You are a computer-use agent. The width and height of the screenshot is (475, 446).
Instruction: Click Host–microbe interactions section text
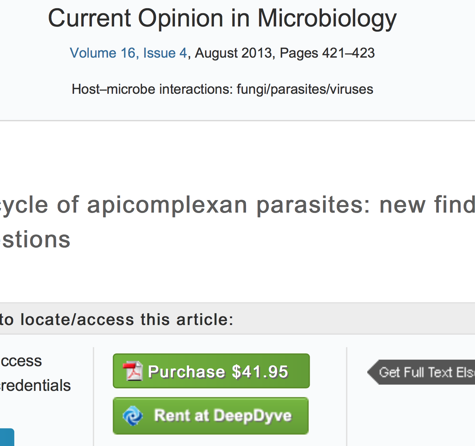[152, 89]
